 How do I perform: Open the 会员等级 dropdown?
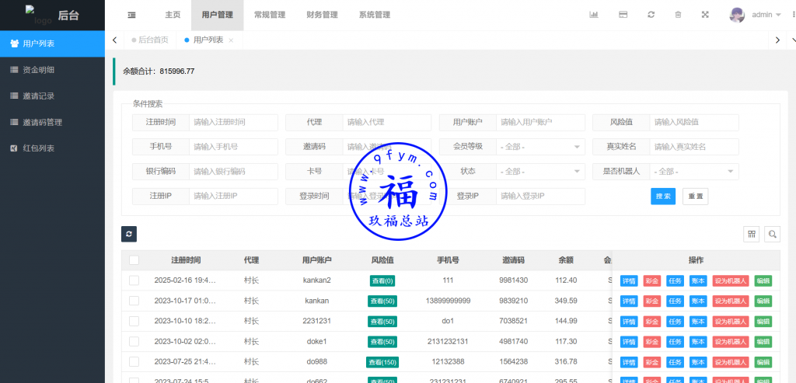click(541, 147)
